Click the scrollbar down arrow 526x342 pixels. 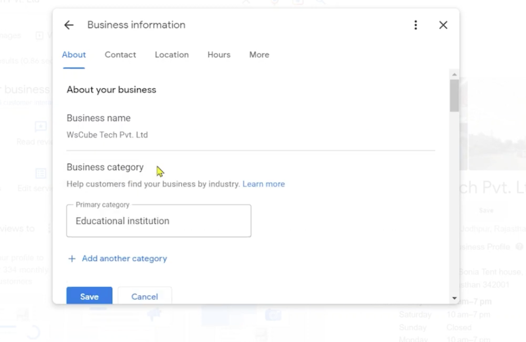pyautogui.click(x=454, y=298)
